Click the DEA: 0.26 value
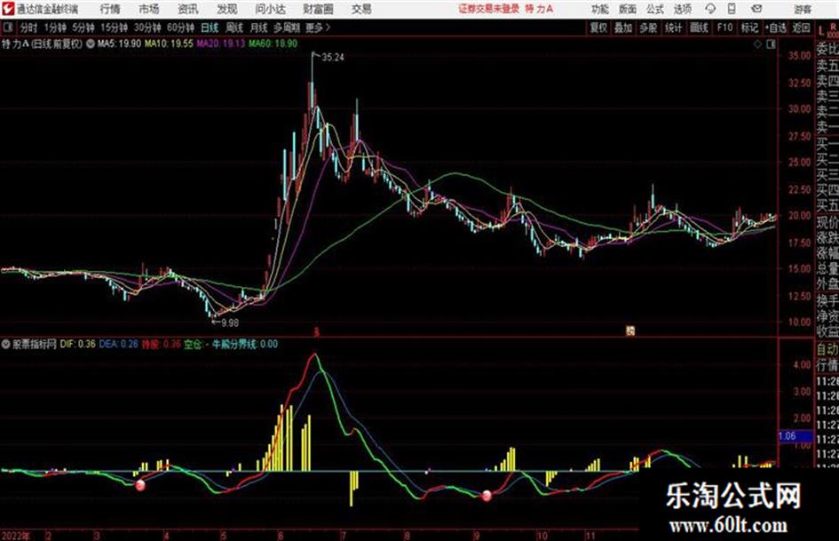This screenshot has width=839, height=541. point(118,344)
